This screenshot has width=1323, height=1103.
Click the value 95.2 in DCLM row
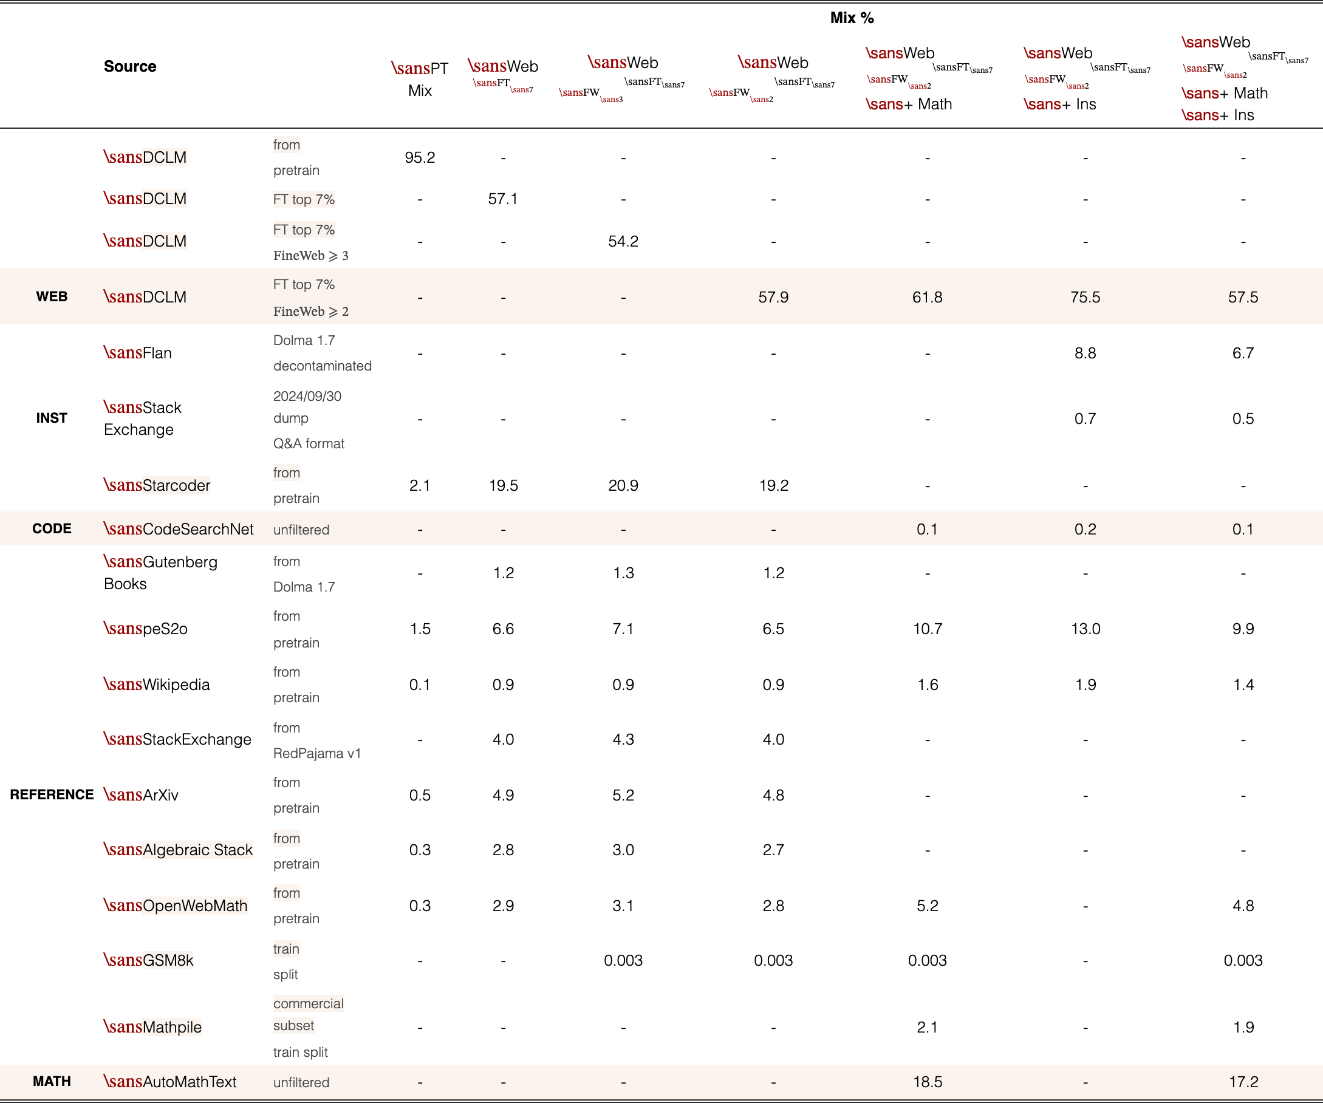(420, 157)
